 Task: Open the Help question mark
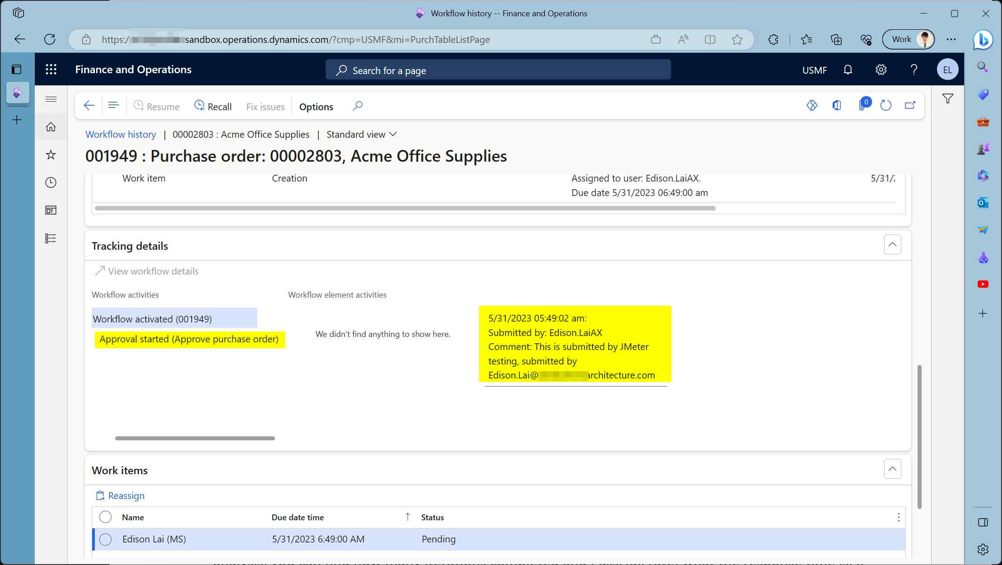pos(914,70)
